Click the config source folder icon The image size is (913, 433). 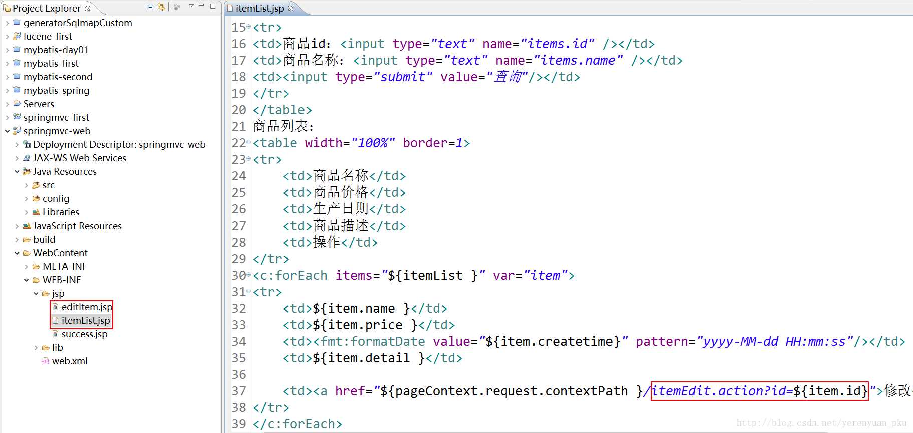coord(36,198)
